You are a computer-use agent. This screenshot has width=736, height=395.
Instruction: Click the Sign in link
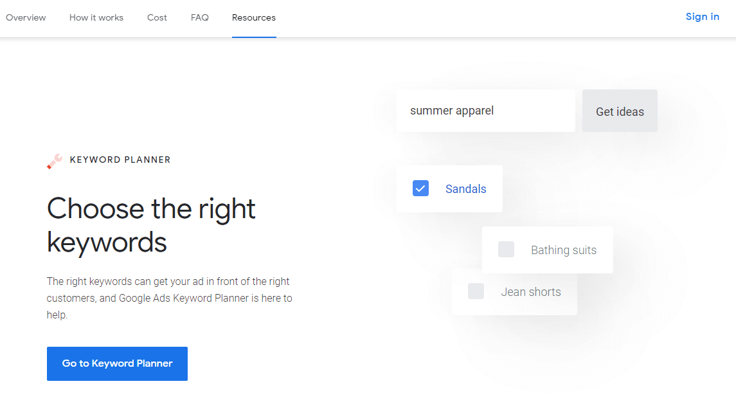click(702, 17)
